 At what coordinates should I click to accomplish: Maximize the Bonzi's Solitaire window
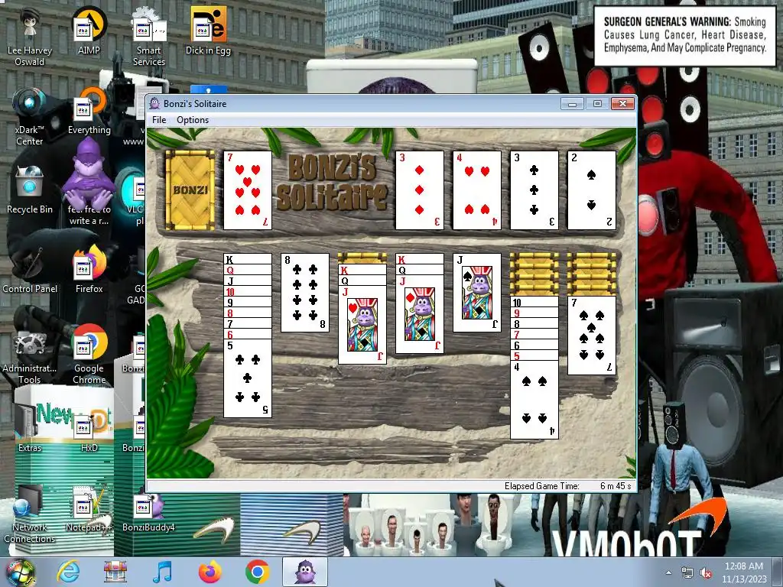coord(597,104)
